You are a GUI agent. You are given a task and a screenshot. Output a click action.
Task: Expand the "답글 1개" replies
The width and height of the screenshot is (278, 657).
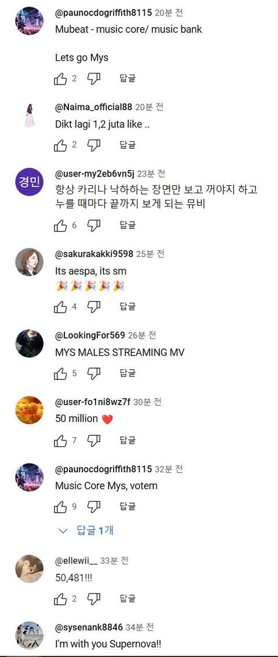[x=86, y=531]
